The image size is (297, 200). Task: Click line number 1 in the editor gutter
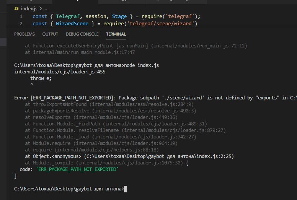(21, 16)
